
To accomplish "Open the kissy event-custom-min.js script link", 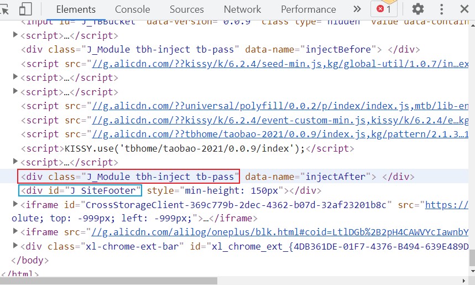I will click(x=280, y=121).
